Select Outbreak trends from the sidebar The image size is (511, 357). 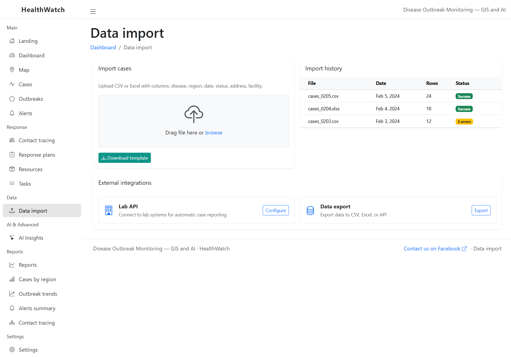tap(38, 294)
